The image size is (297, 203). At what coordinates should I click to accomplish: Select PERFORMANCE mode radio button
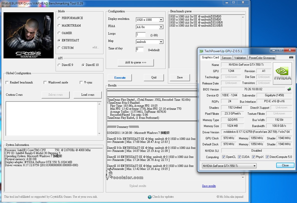pyautogui.click(x=59, y=18)
